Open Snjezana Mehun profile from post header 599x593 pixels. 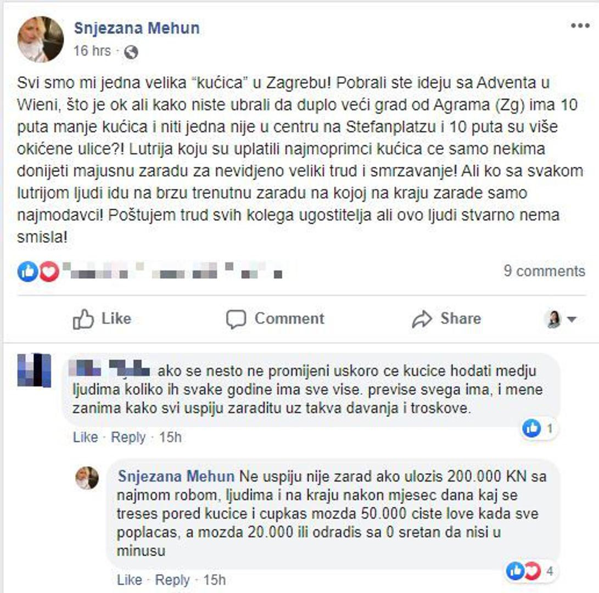pyautogui.click(x=137, y=28)
